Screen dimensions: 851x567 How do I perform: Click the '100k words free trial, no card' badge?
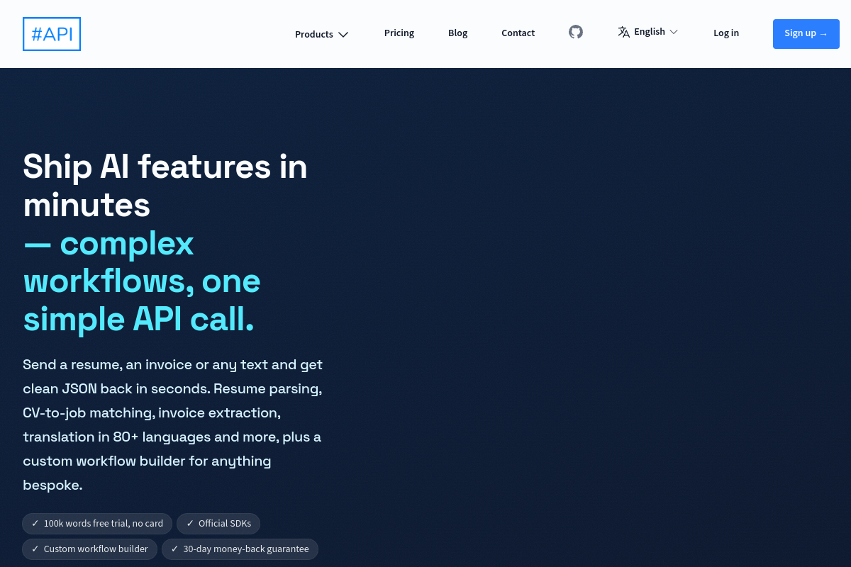(x=97, y=524)
